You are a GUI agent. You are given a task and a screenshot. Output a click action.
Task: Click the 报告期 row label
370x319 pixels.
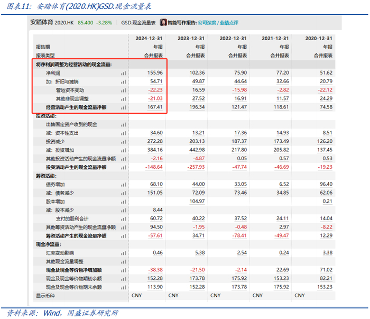click(43, 47)
